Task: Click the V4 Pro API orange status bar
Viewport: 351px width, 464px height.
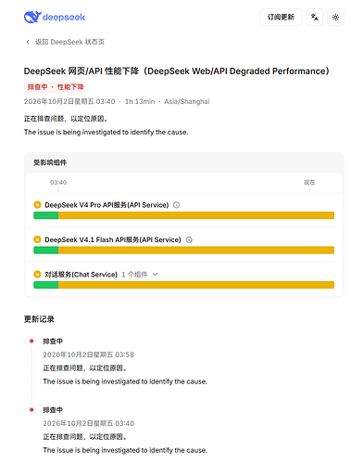Action: [196, 215]
